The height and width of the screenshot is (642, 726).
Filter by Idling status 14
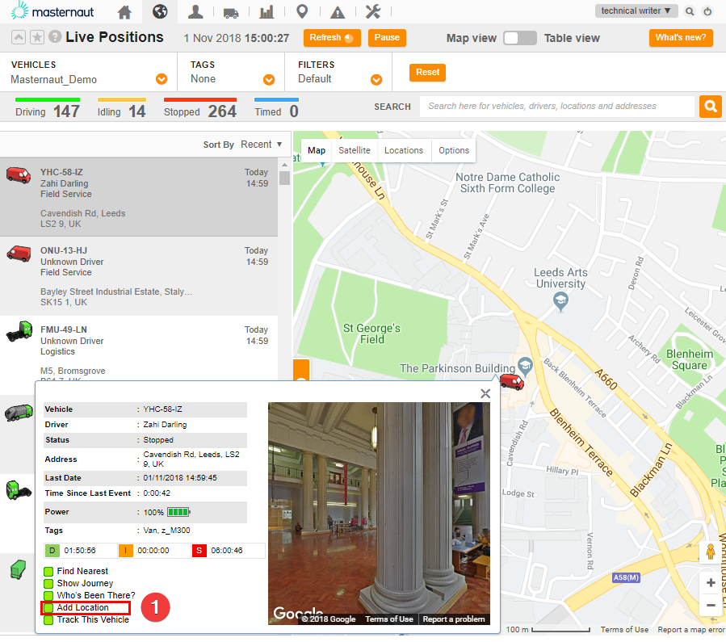pos(122,108)
